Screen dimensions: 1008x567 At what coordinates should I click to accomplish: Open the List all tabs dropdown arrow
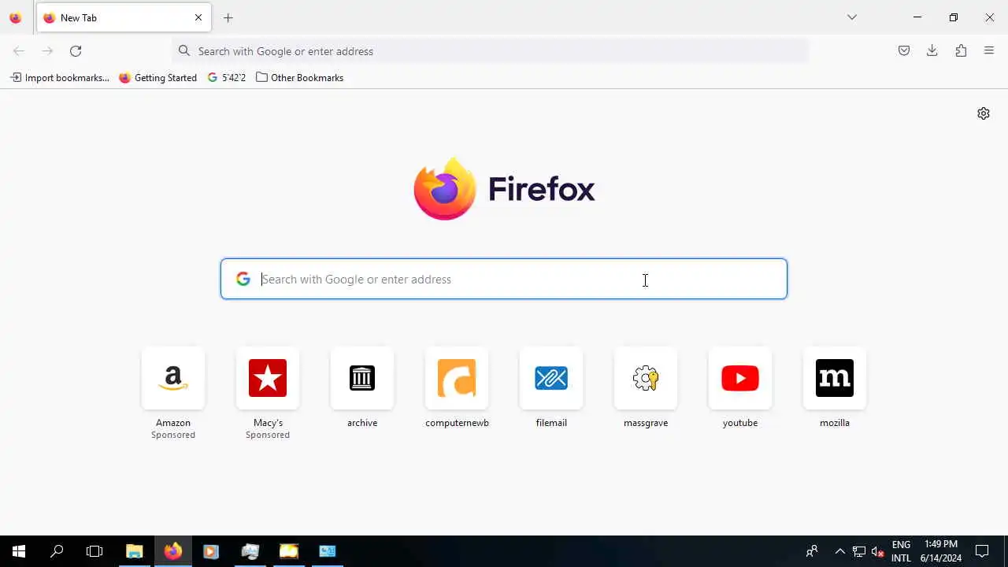(852, 17)
